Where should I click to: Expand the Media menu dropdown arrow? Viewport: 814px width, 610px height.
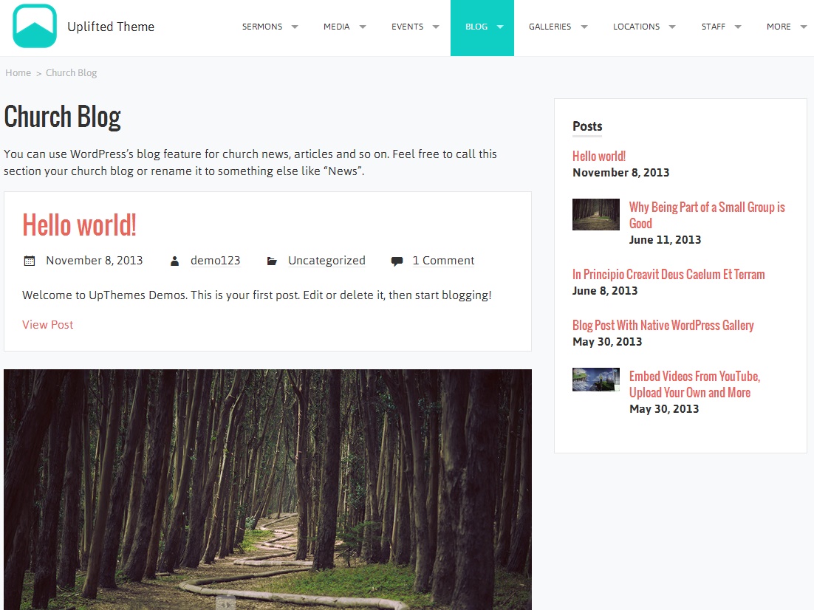click(x=363, y=27)
